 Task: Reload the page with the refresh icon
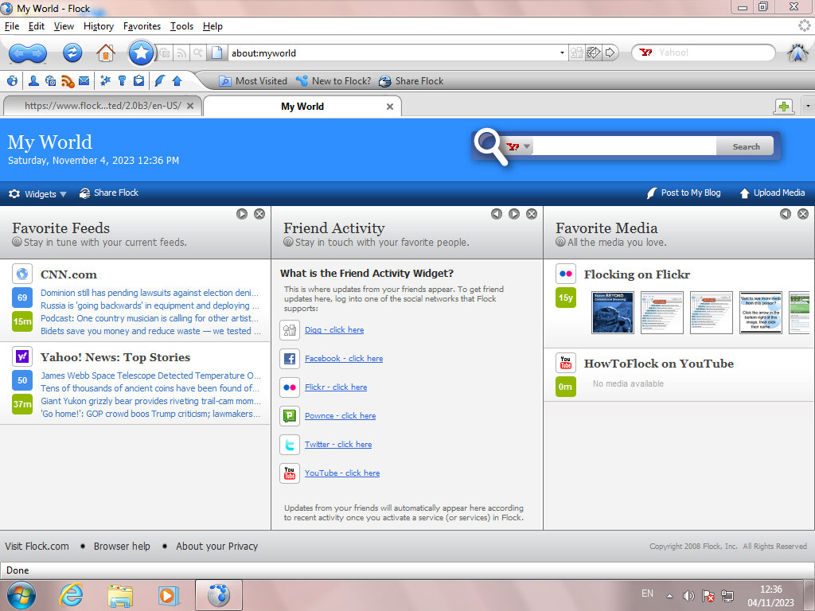(x=72, y=53)
